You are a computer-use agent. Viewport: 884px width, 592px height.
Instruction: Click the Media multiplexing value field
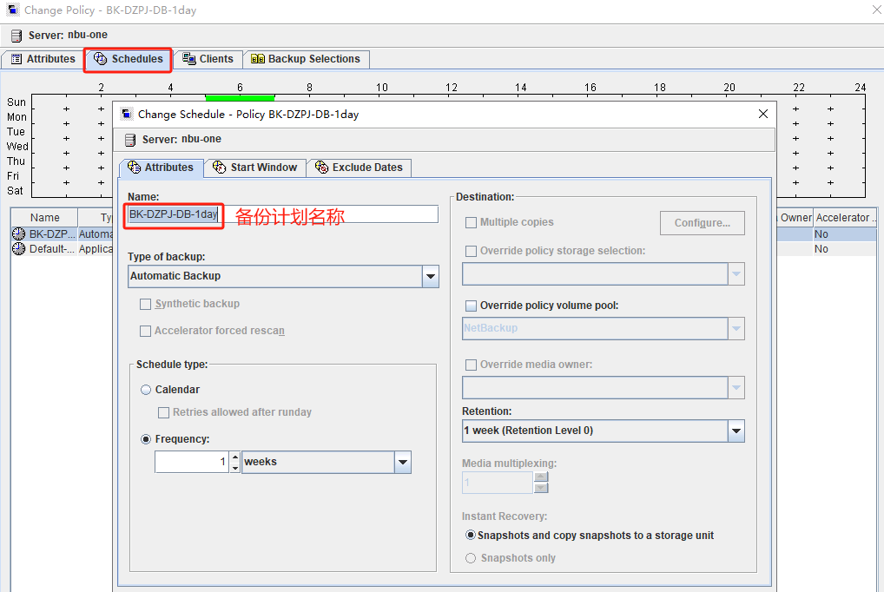point(498,483)
